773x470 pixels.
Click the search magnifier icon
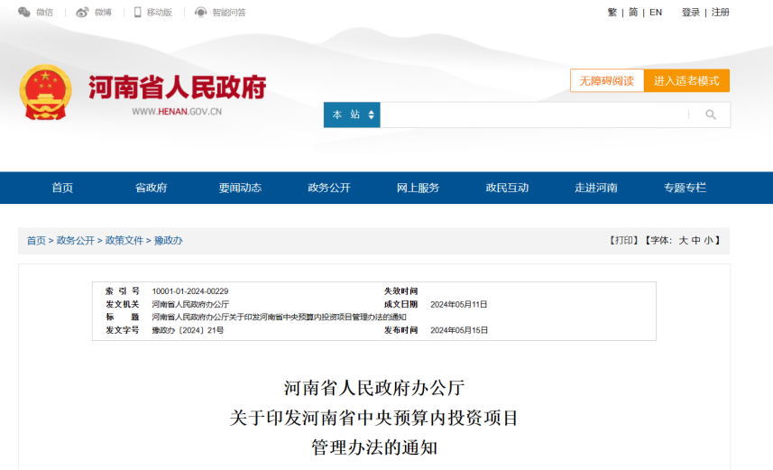pos(710,115)
